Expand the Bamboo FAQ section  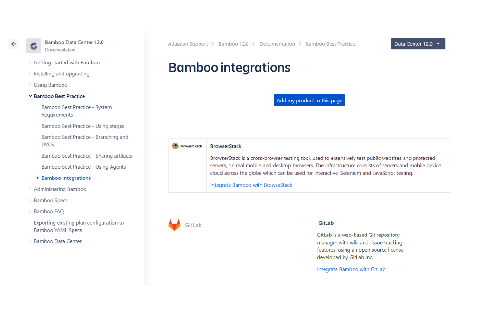pos(30,211)
